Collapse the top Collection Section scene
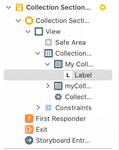The width and height of the screenshot is (119, 150). 8,7
